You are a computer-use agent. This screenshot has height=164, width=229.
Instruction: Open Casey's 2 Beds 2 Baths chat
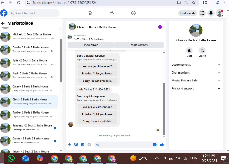click(x=29, y=88)
